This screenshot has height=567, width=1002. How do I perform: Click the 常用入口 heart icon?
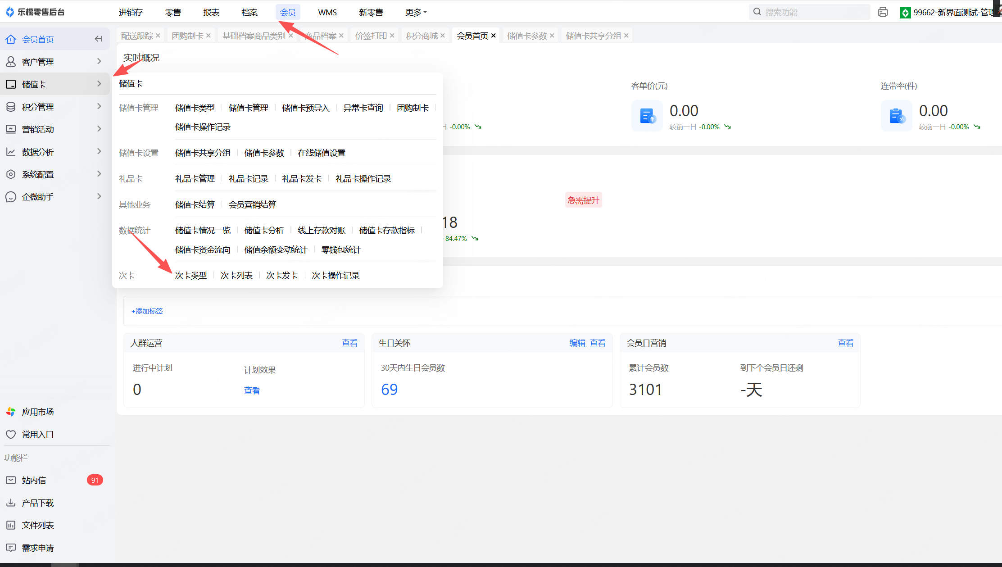tap(11, 434)
